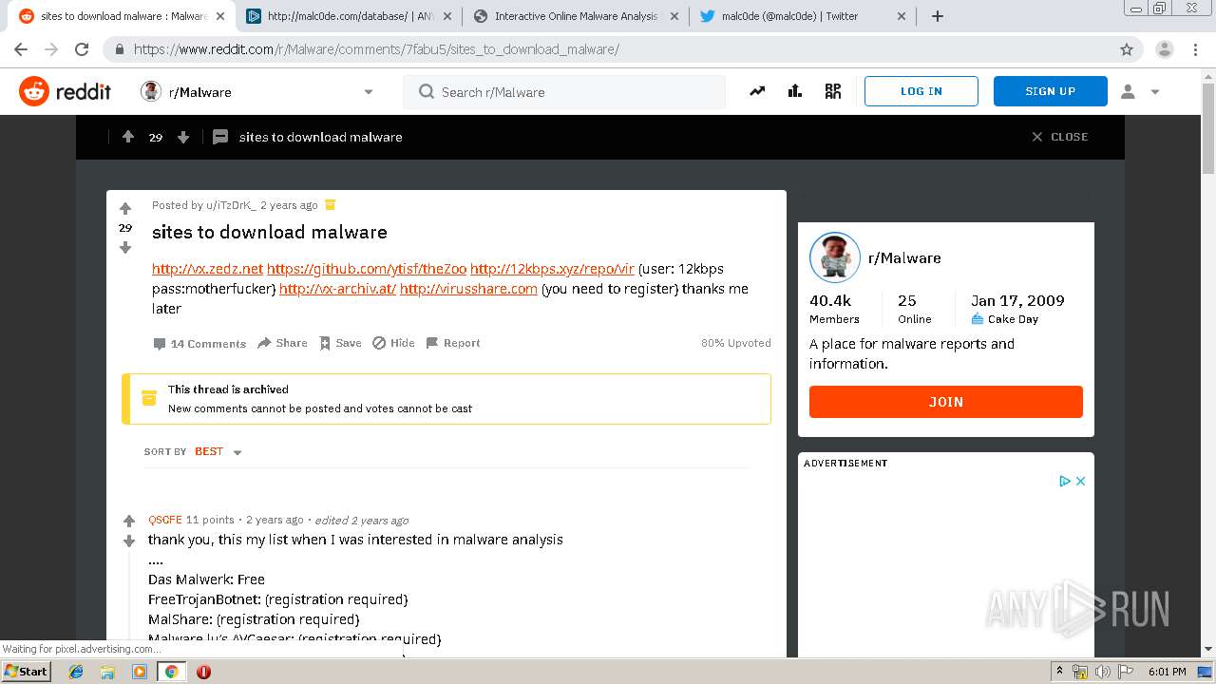Screen dimensions: 1216x684
Task: Click the taskbar clock showing 6:01 PM
Action: (1167, 672)
